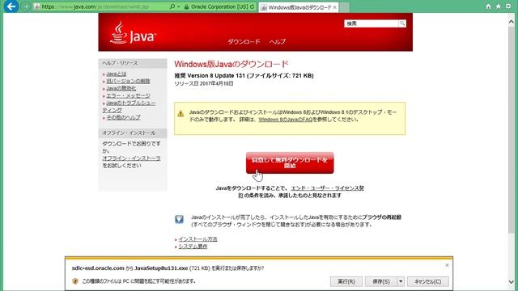Click the リリース日 2017年4月18日 text
The width and height of the screenshot is (518, 291).
tap(204, 83)
